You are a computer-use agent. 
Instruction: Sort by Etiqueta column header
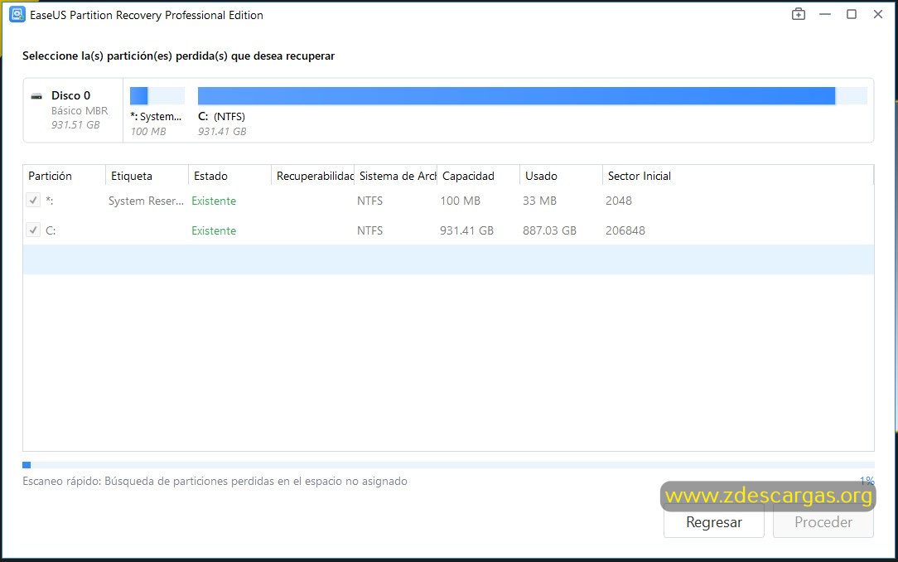coord(147,175)
